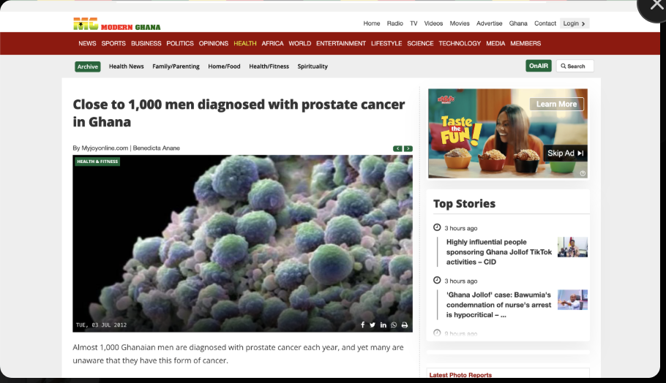
Task: Close the overlay with X button
Action: click(x=656, y=5)
